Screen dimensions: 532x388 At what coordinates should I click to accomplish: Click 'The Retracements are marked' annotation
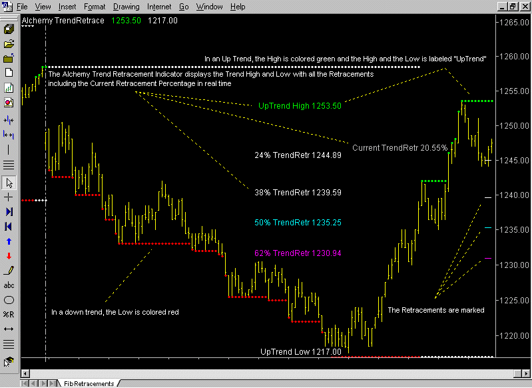point(436,310)
